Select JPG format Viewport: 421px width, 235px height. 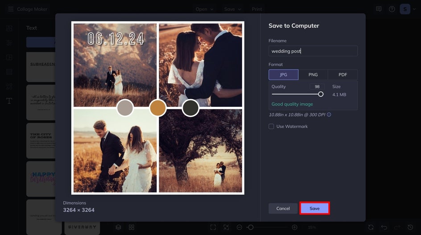click(283, 75)
